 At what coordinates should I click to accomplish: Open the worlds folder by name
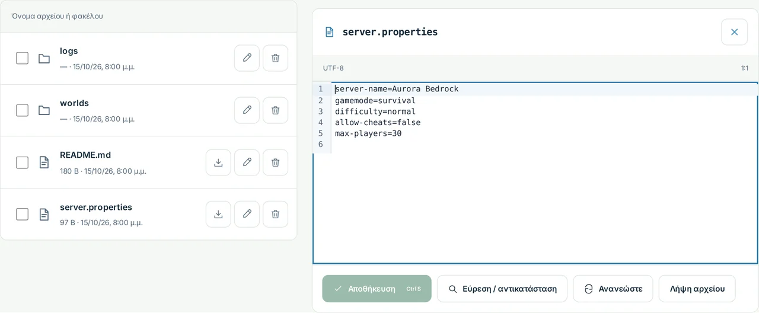(x=74, y=103)
